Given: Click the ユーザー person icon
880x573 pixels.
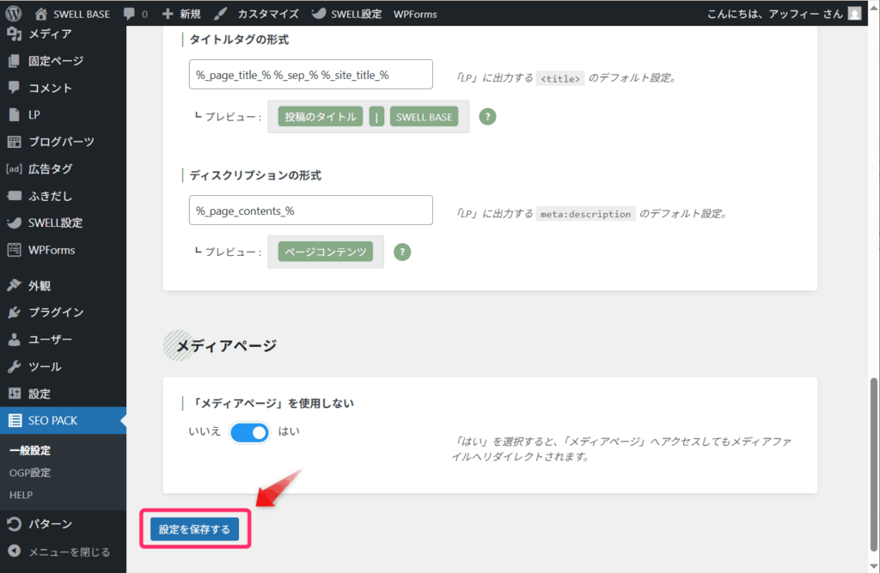Looking at the screenshot, I should coord(14,339).
